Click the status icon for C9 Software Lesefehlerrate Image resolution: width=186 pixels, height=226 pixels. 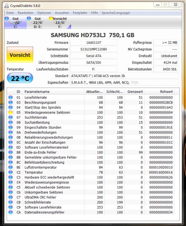pos(11,207)
